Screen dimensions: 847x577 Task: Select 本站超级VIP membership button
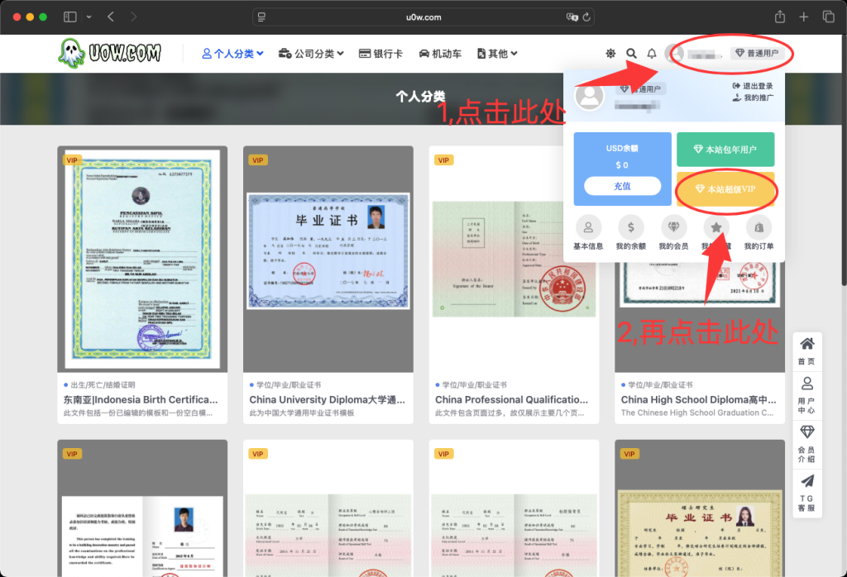[x=725, y=189]
